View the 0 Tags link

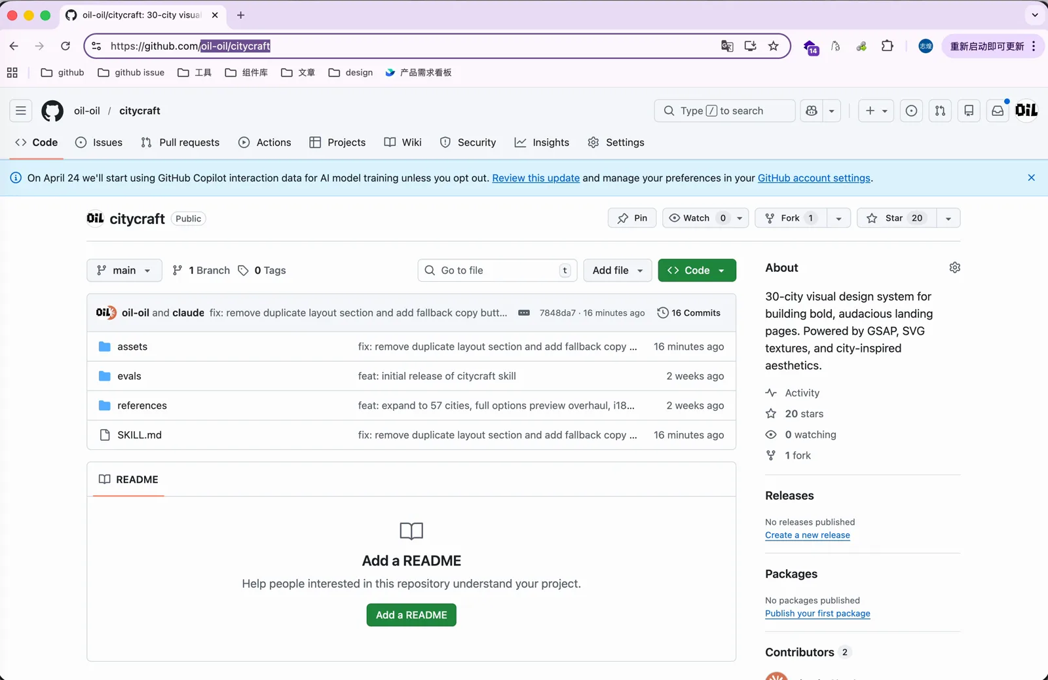click(262, 271)
